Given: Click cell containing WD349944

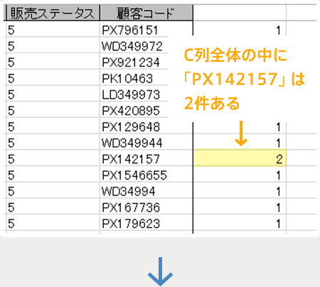Looking at the screenshot, I should [x=146, y=142].
